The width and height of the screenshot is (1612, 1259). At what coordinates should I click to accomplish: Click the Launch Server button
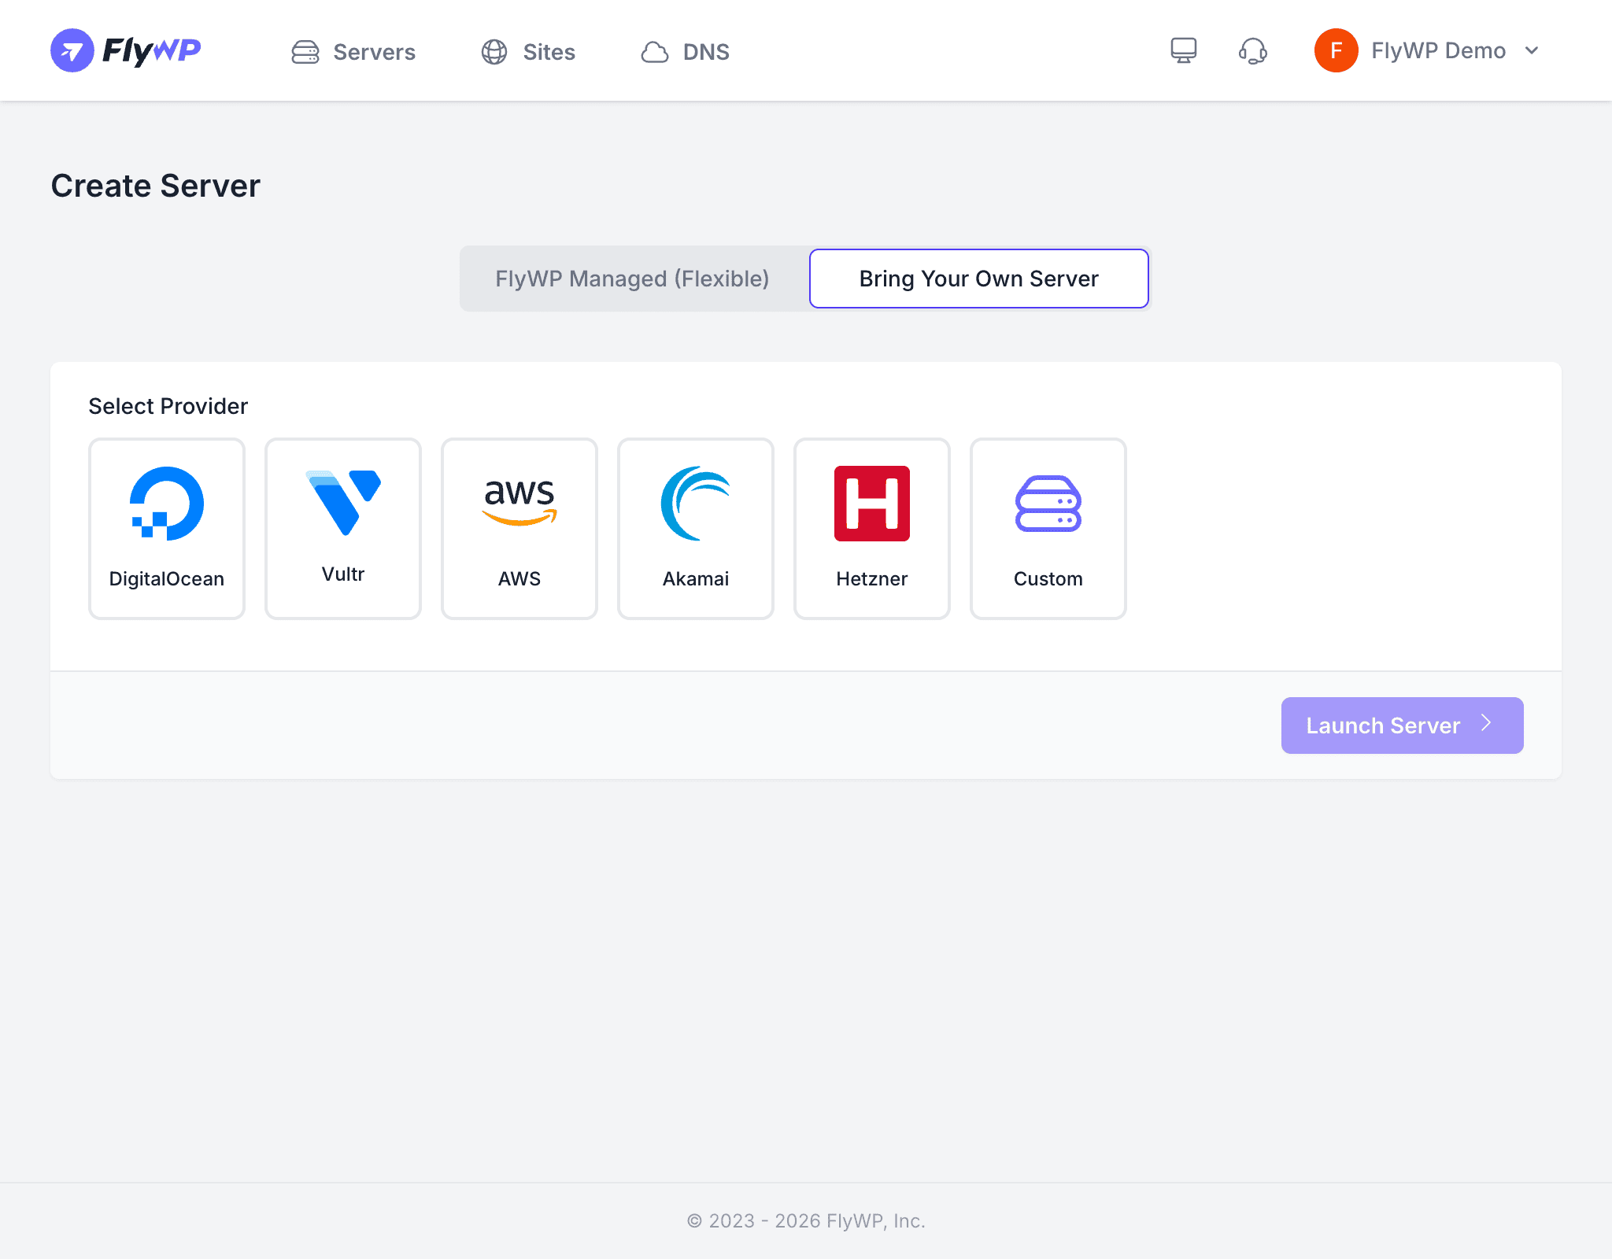[x=1403, y=725]
